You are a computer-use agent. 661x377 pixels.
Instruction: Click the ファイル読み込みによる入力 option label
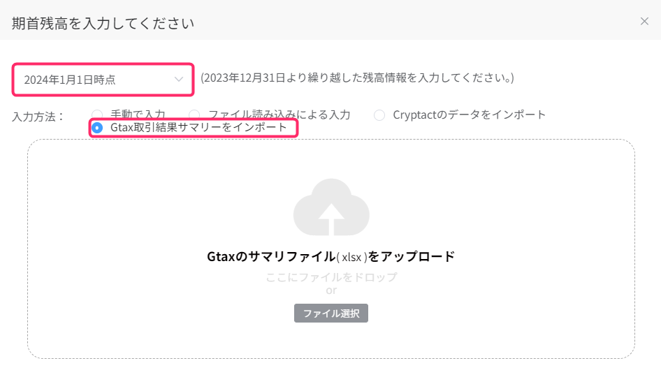tap(279, 114)
